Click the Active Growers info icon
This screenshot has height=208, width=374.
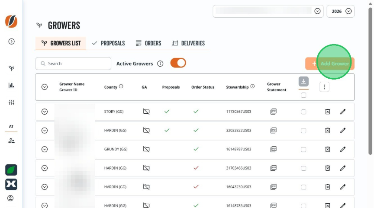coord(160,64)
